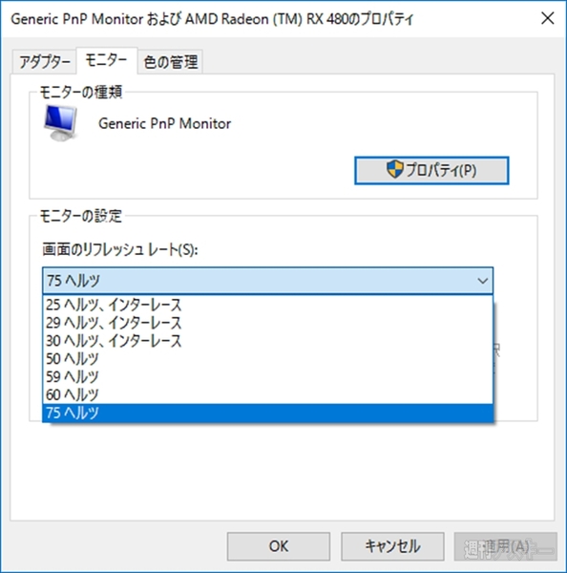Select highlighted 75 ヘルツ list entry
Viewport: 567px width, 573px height.
point(268,413)
